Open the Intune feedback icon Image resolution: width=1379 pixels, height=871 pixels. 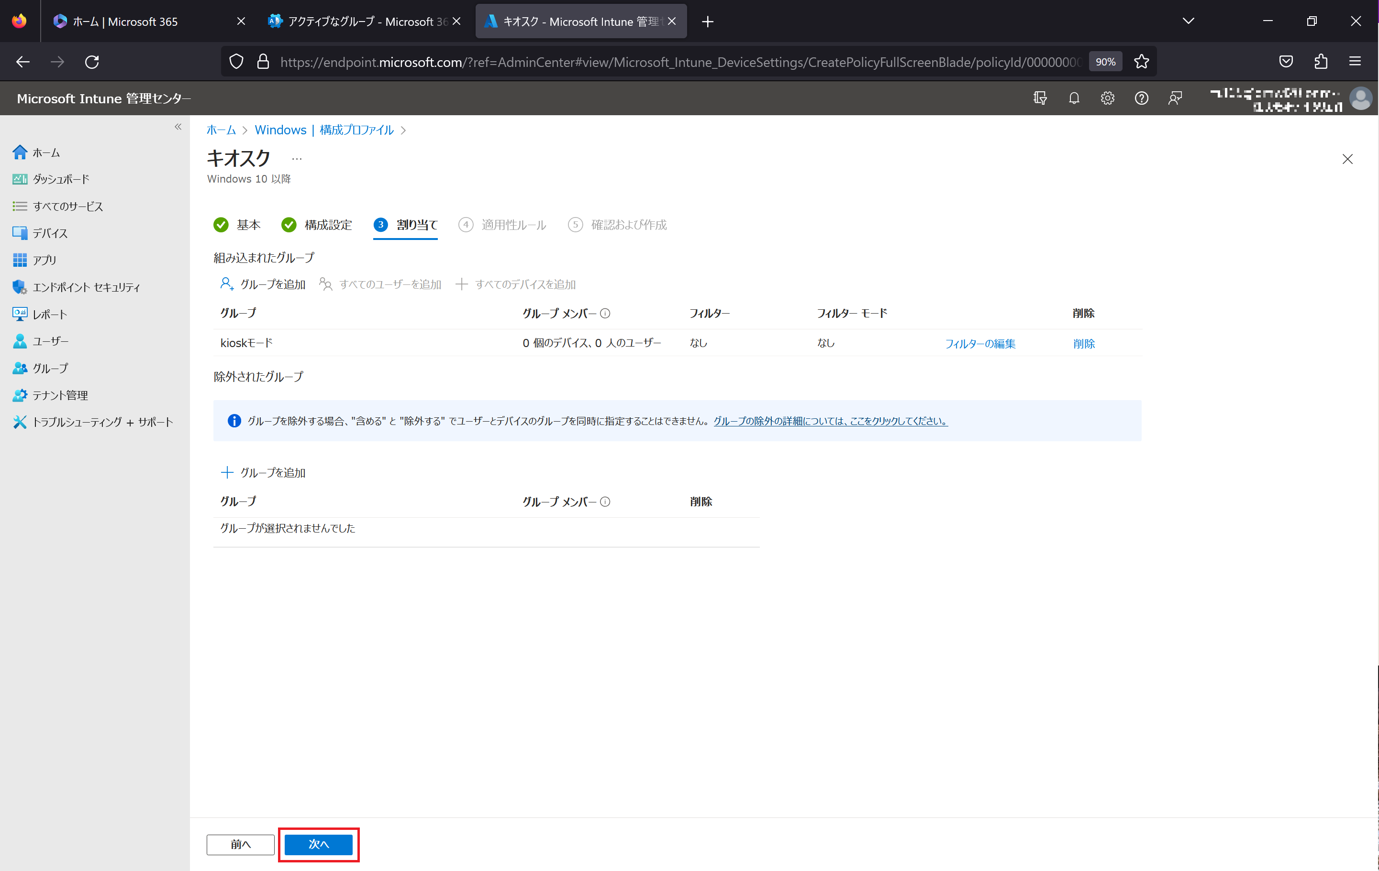click(x=1175, y=98)
